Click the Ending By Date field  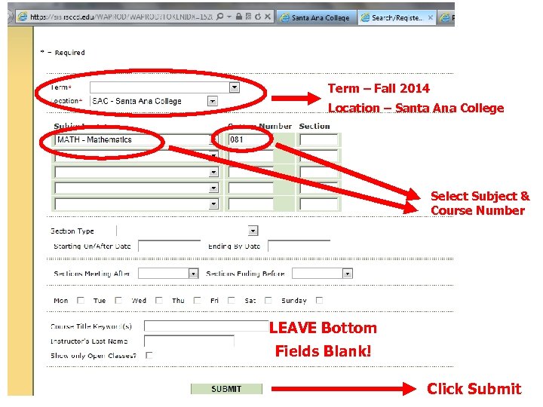click(x=299, y=246)
